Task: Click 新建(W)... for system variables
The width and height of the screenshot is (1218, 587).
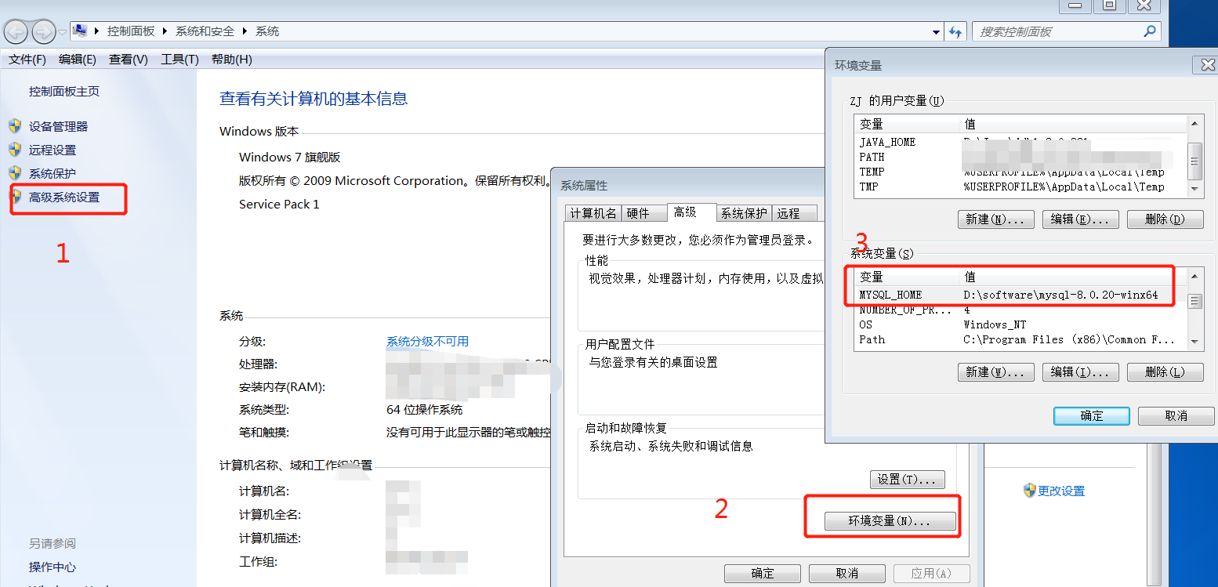Action: click(995, 372)
